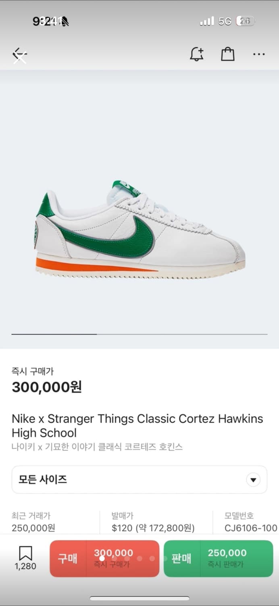
Task: Tap the battery indicator in status bar
Action: click(x=245, y=21)
